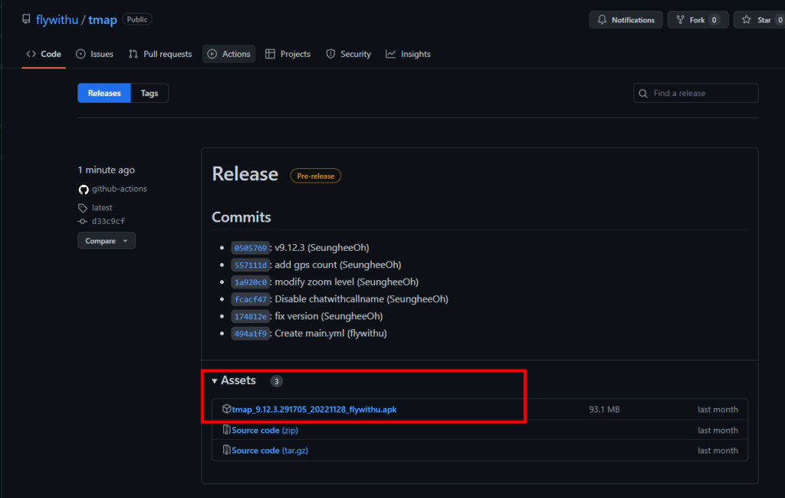Open commit 0505769 link
Screen dimensions: 785x498
250,248
